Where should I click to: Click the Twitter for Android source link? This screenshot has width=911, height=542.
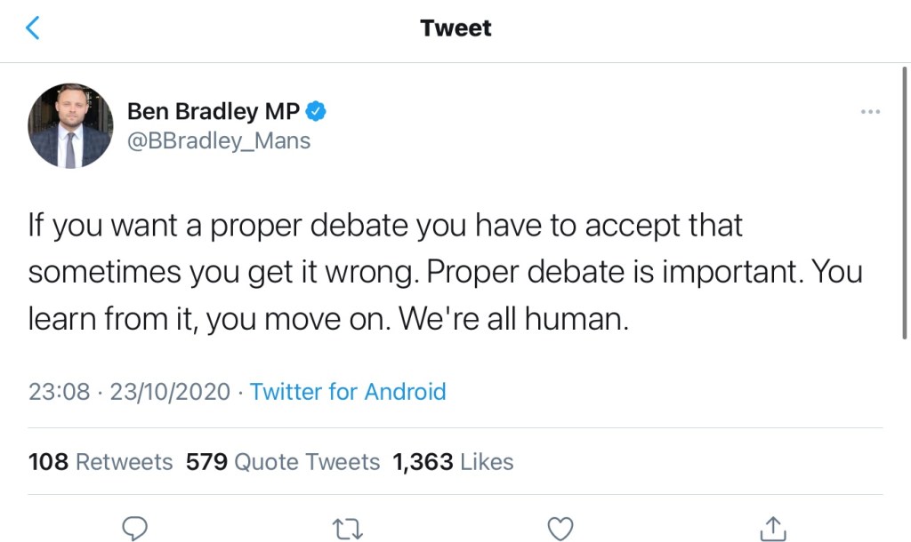tap(348, 392)
